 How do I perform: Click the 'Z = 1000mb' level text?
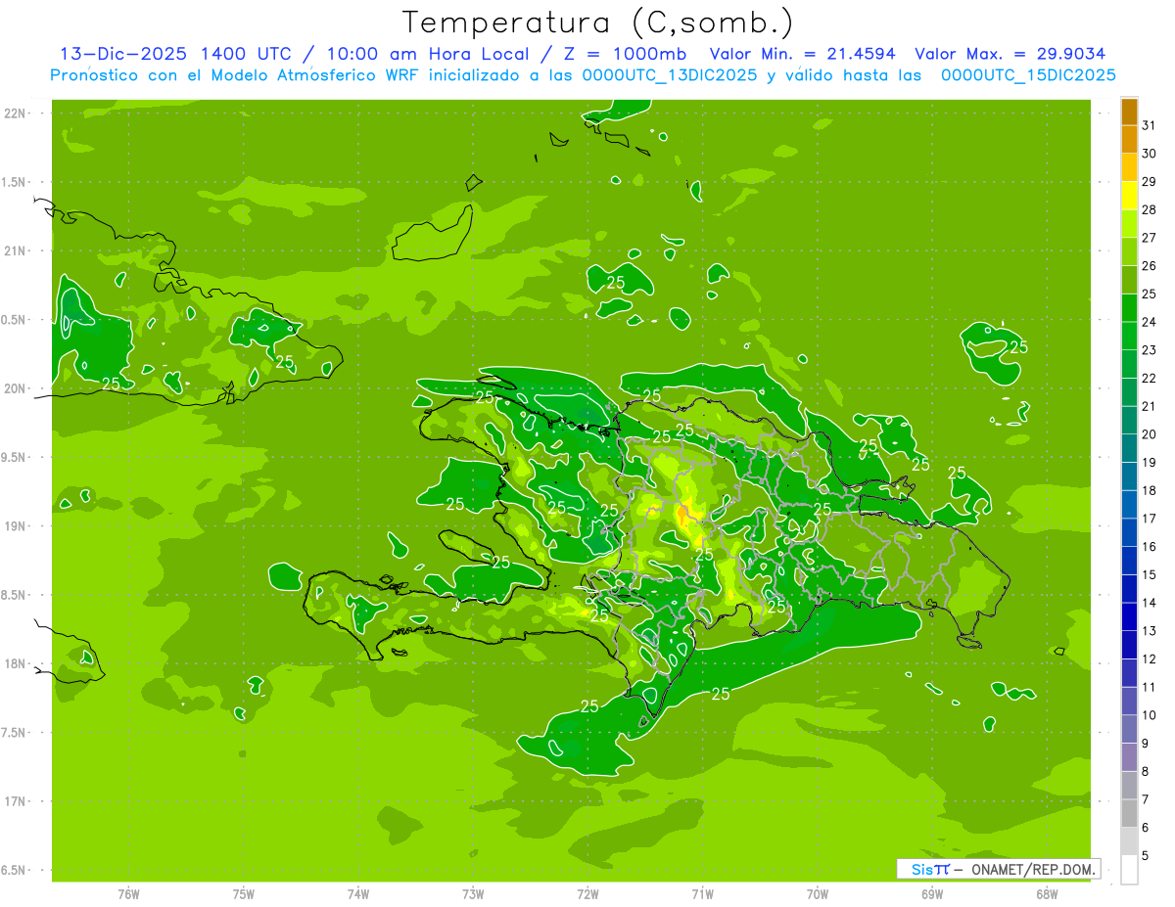pos(625,54)
